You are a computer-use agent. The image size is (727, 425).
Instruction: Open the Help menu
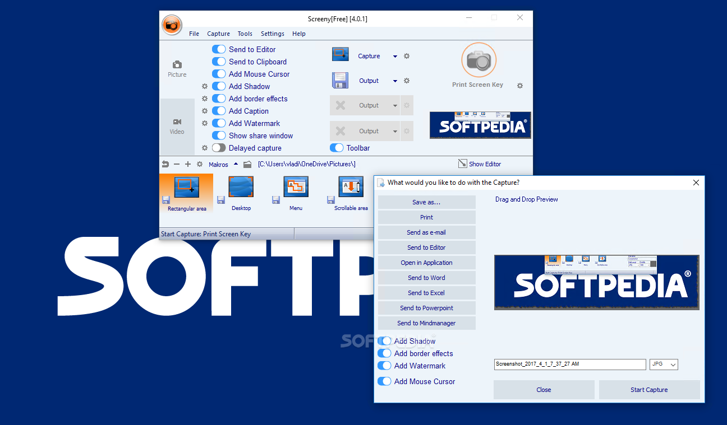(x=299, y=34)
